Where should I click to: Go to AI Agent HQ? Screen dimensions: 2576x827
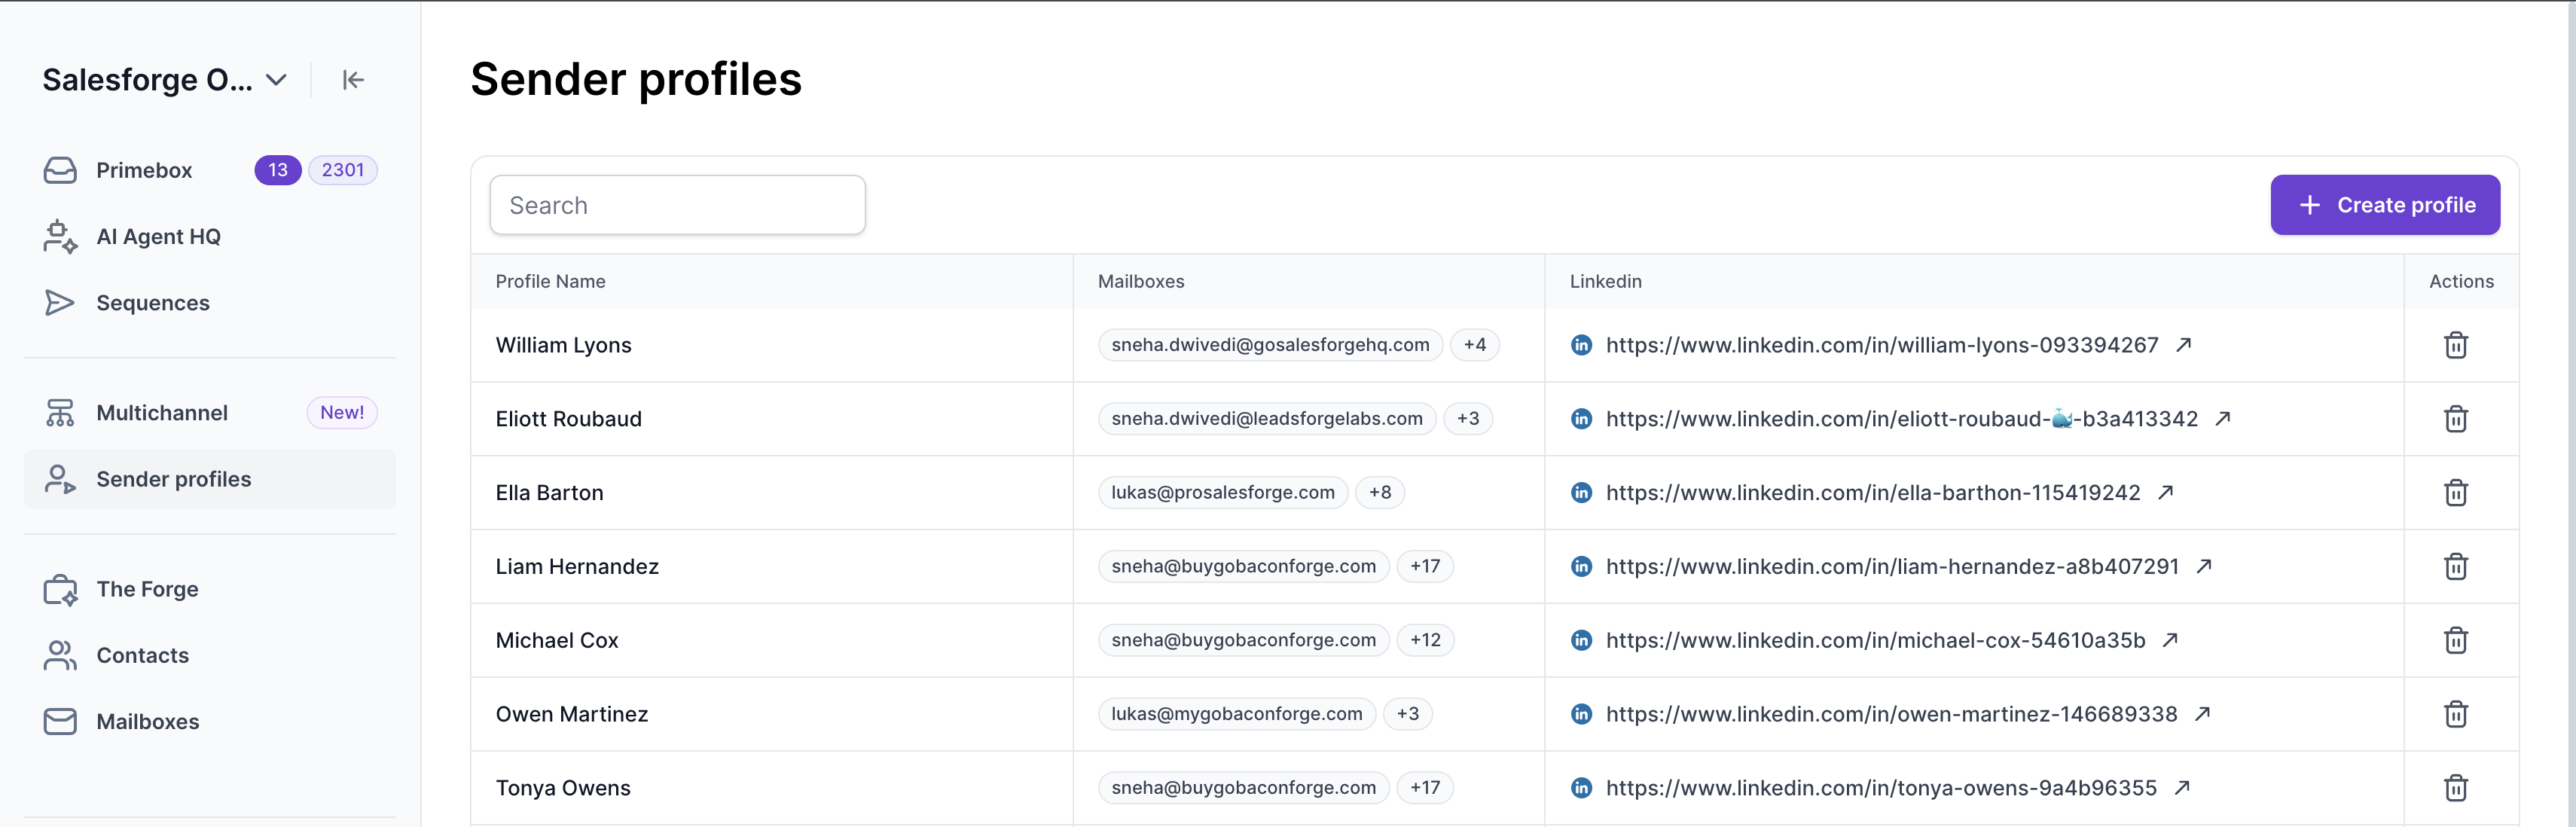158,237
